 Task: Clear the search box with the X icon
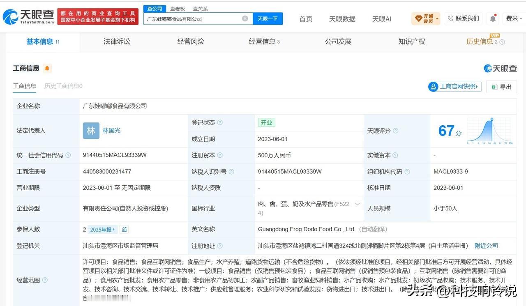245,18
